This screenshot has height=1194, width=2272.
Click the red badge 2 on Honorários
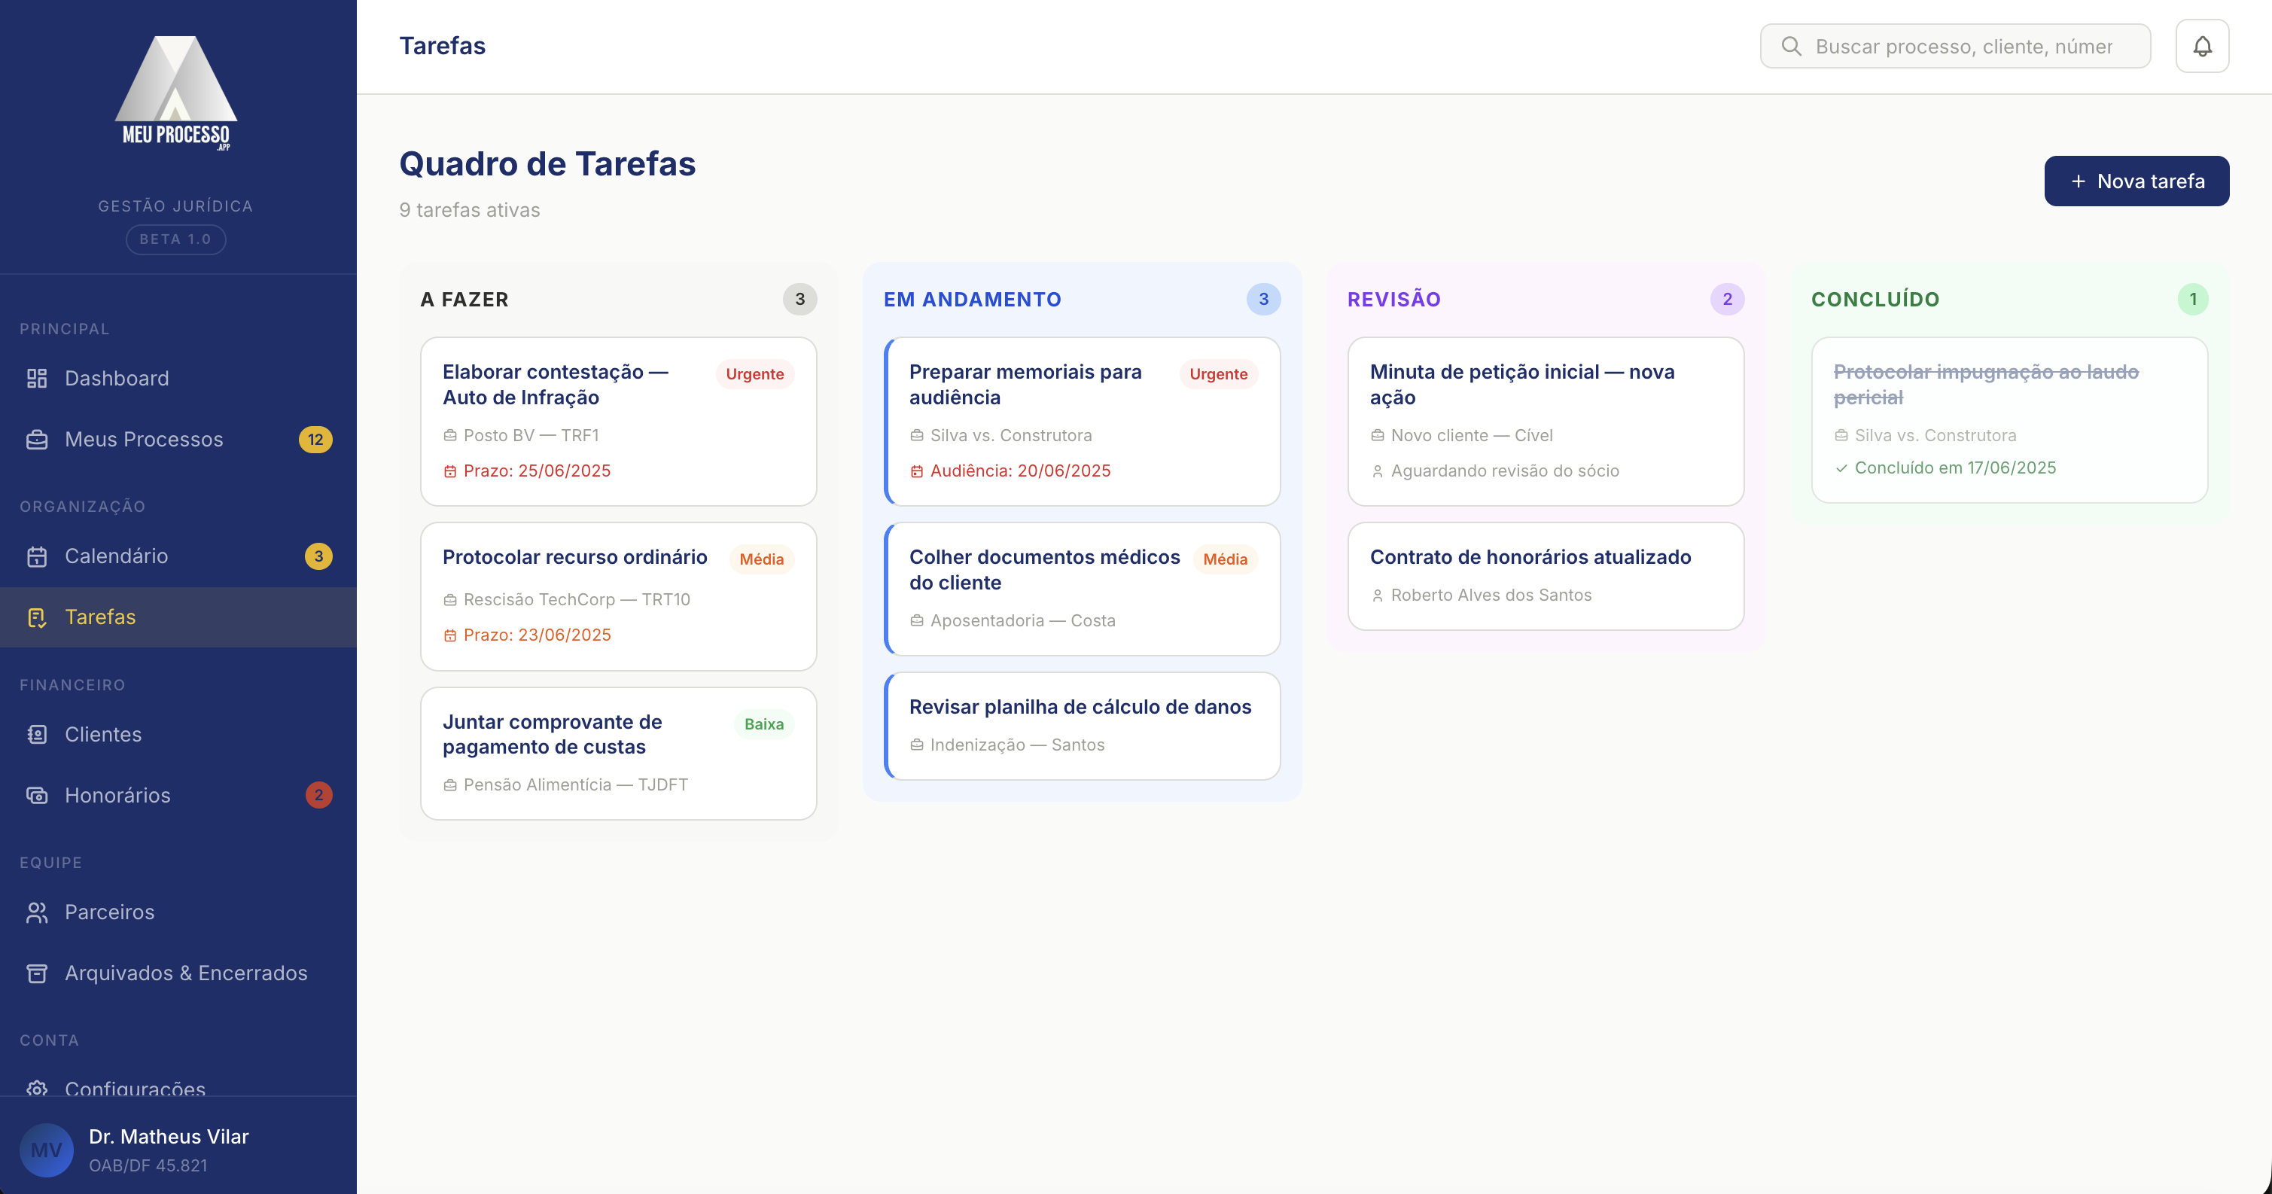[x=318, y=796]
